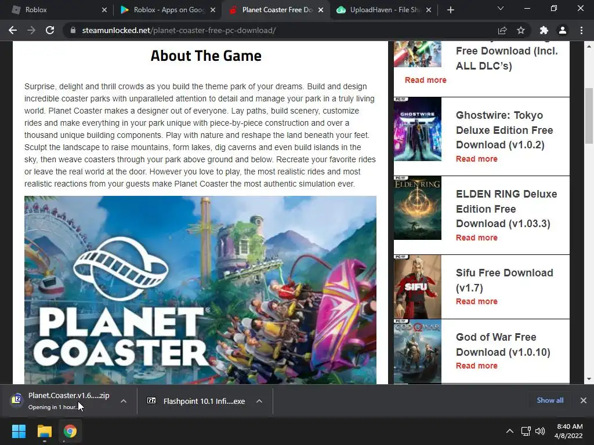Click Show all downloads
The height and width of the screenshot is (445, 594).
pos(550,400)
